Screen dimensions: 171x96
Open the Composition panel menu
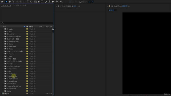point(129,6)
